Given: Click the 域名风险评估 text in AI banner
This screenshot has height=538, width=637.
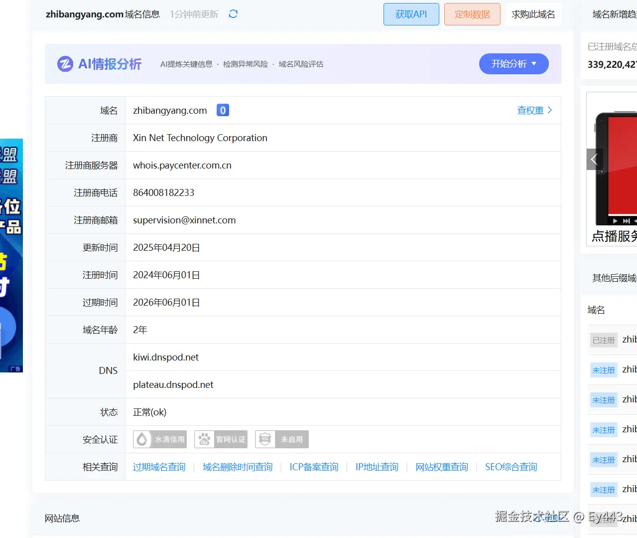Looking at the screenshot, I should (x=301, y=64).
